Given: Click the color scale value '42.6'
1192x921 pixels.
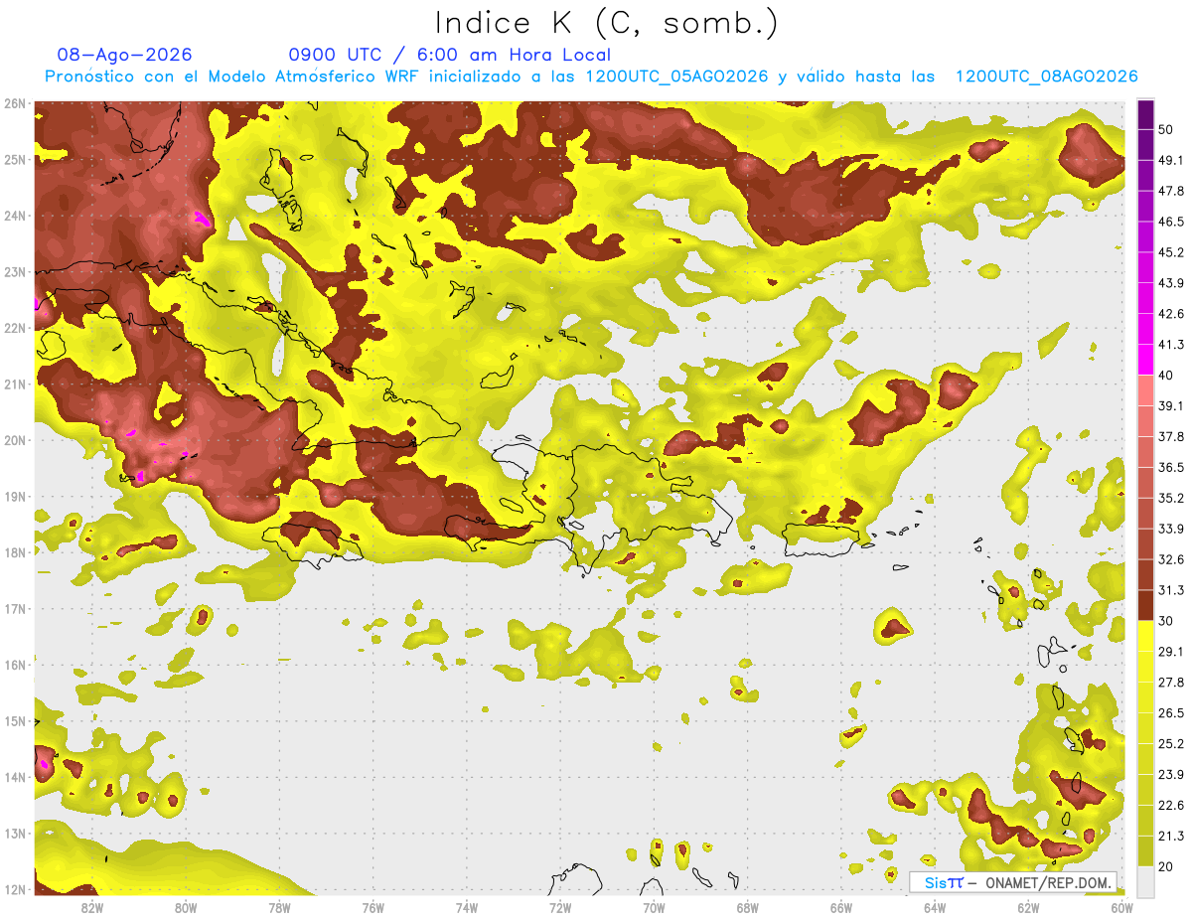Looking at the screenshot, I should tap(1171, 314).
